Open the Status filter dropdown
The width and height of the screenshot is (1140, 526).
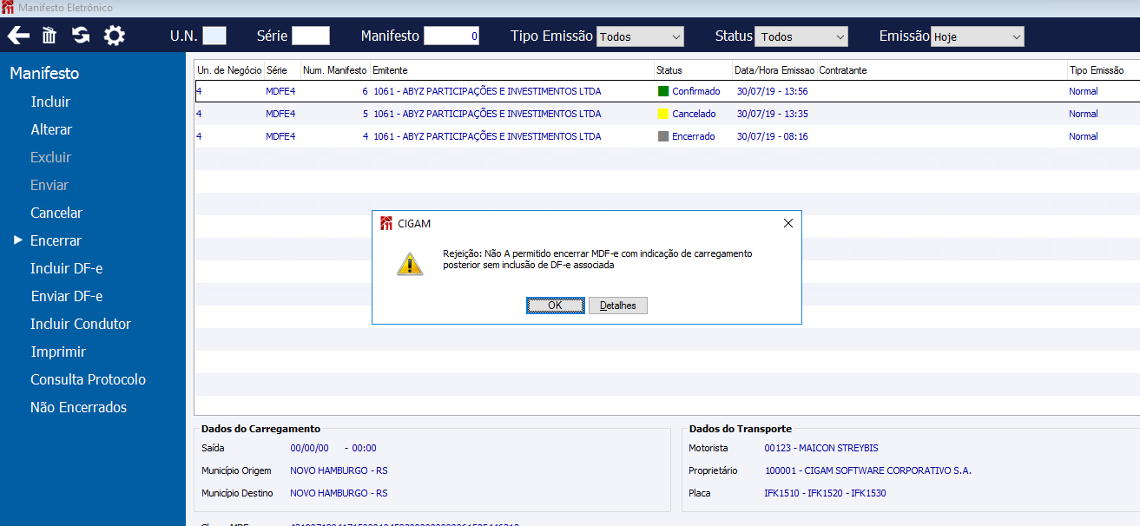click(801, 36)
